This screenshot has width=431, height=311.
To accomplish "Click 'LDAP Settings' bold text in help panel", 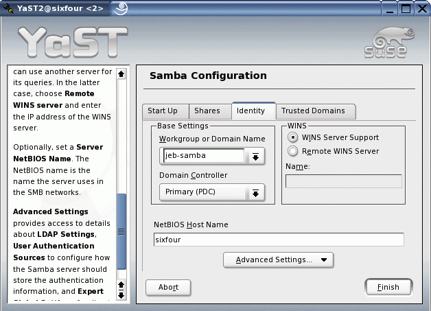I will tap(66, 234).
